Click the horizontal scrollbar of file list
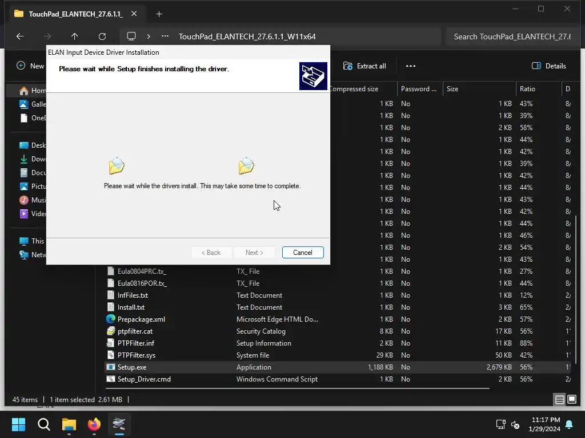Screen dimensions: 585x438 tap(297, 388)
